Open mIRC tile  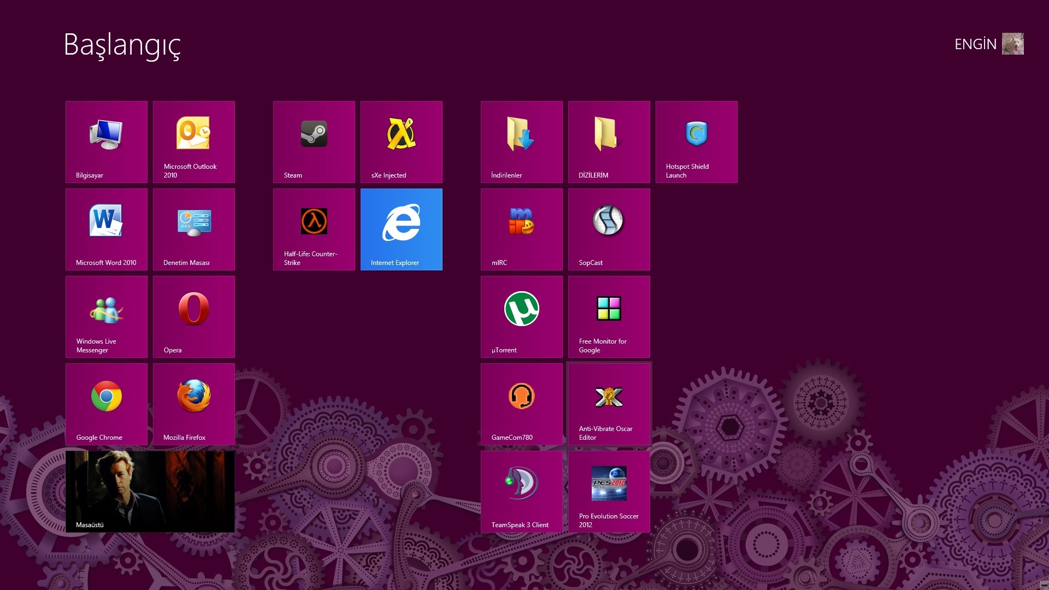(x=522, y=229)
